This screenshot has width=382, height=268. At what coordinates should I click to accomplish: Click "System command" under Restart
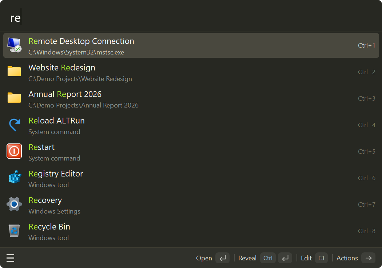point(54,158)
